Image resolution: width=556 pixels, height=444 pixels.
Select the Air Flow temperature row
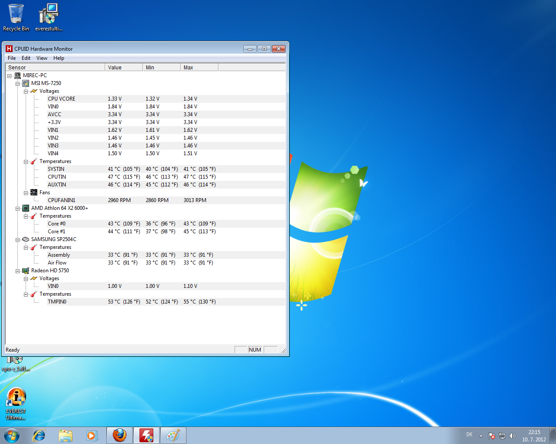pyautogui.click(x=166, y=263)
